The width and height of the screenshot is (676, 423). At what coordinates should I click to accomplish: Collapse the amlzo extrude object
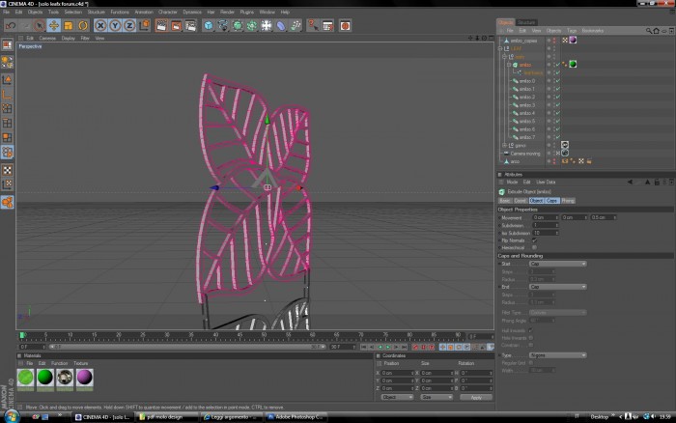coord(509,65)
